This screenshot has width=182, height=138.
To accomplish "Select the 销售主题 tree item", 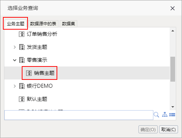I will [87, 73].
